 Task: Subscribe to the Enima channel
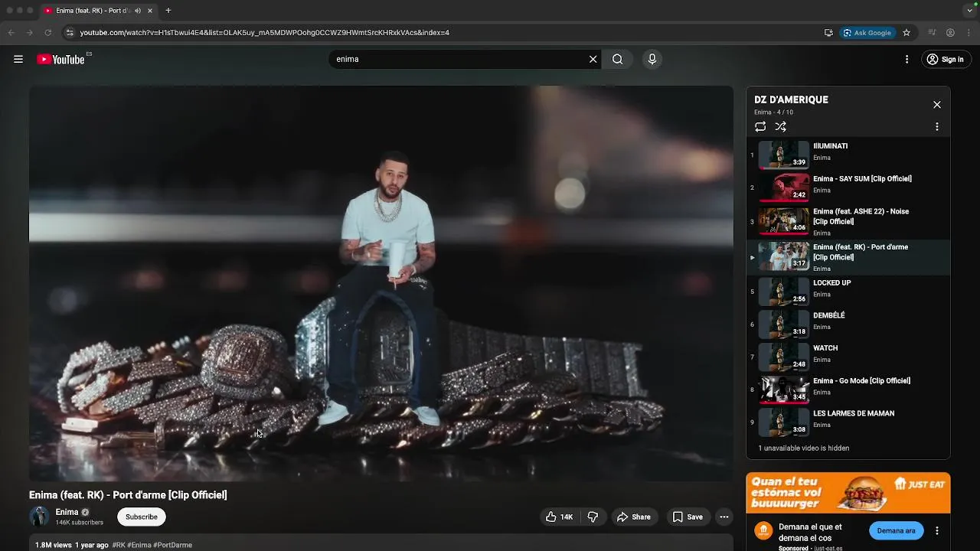coord(142,517)
